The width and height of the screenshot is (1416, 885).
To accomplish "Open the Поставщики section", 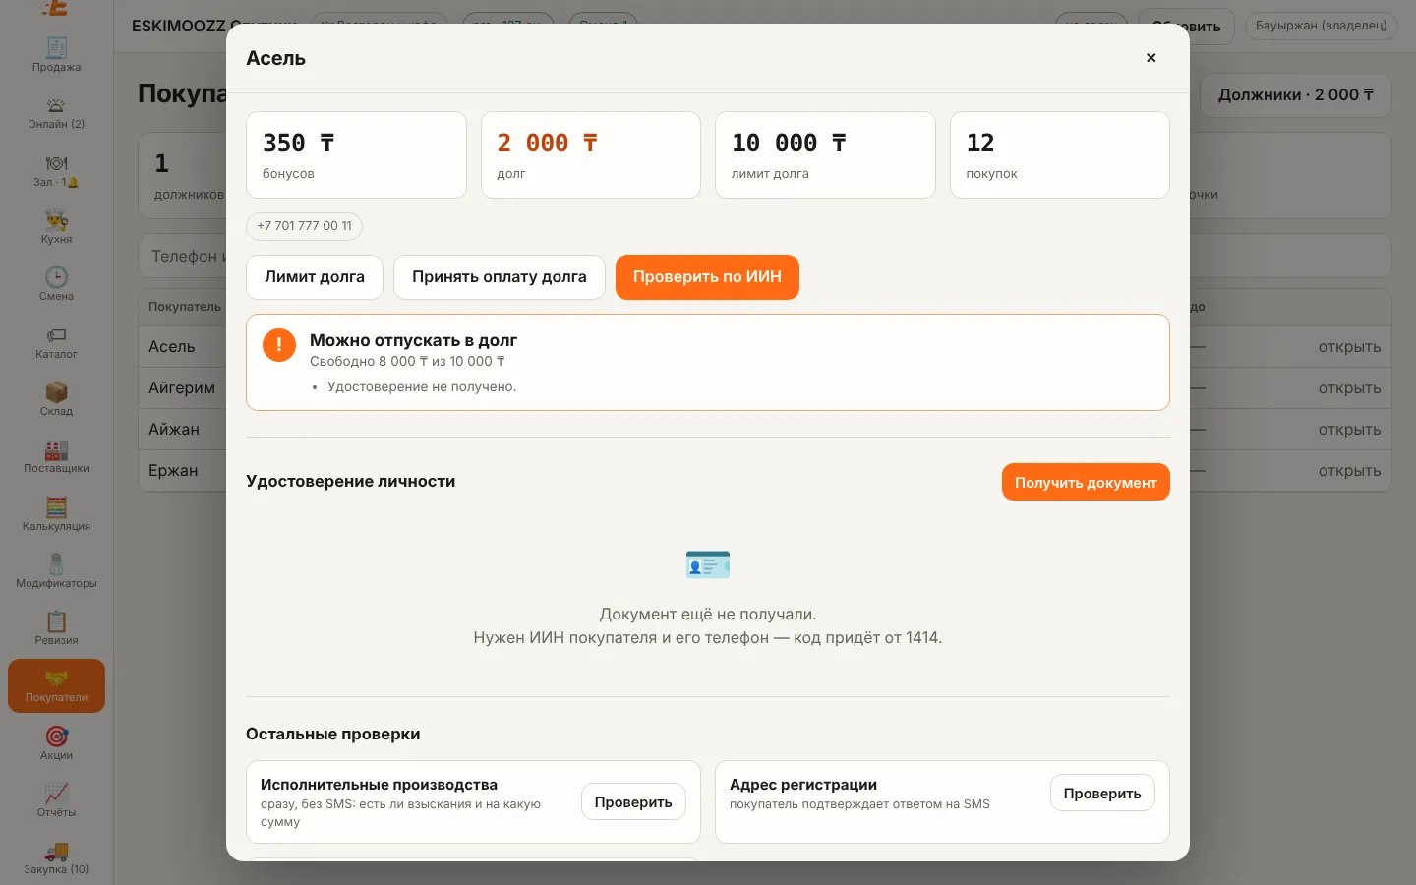I will coord(56,455).
